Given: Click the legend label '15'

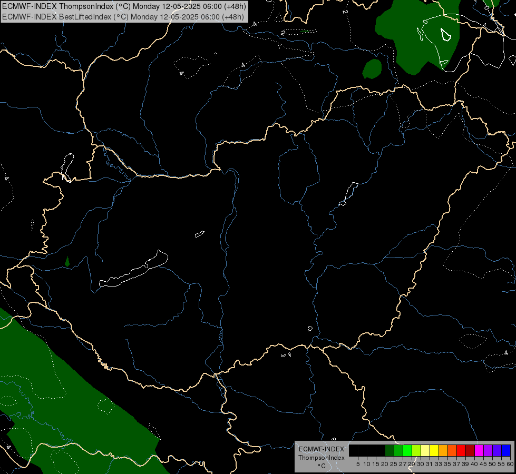Looking at the screenshot, I should [376, 464].
